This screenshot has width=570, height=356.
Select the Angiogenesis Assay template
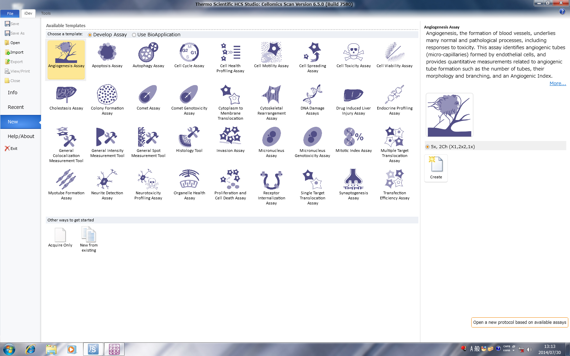[x=66, y=60]
